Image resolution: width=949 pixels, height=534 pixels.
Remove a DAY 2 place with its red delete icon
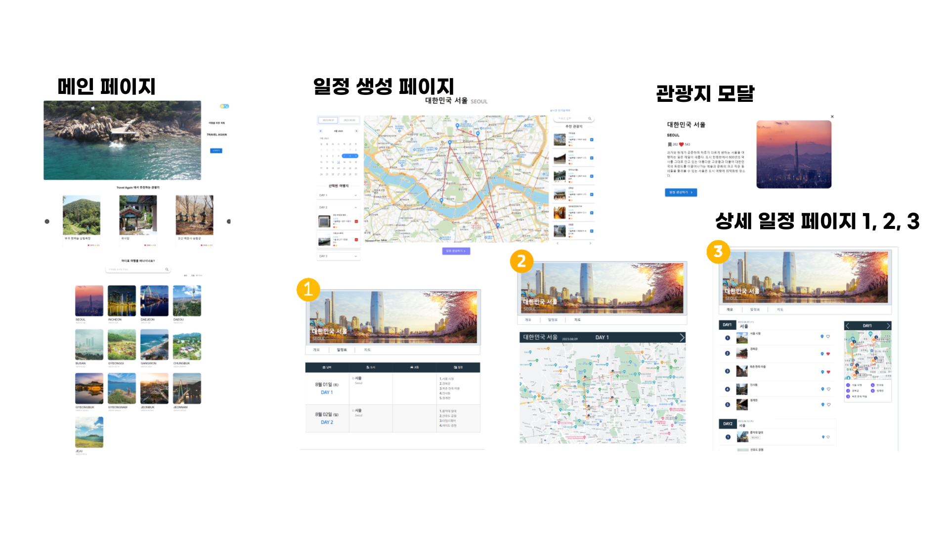coord(355,221)
